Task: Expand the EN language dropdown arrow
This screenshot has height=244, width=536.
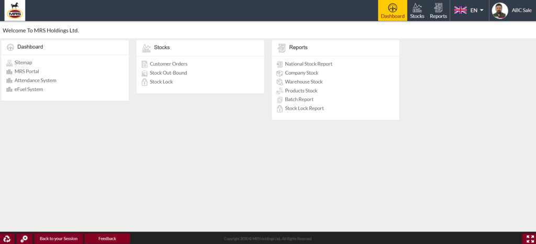Action: tap(482, 10)
